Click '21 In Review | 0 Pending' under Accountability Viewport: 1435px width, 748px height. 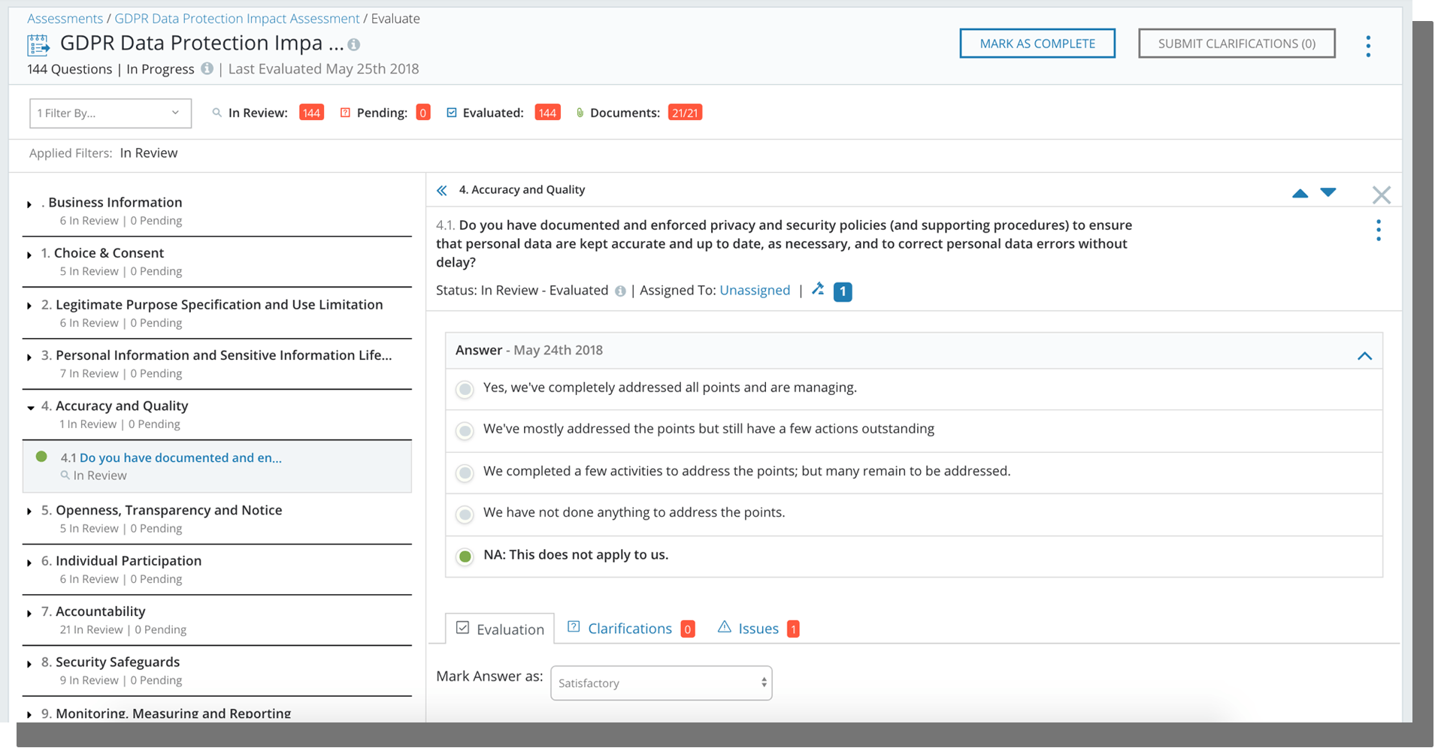(x=123, y=630)
